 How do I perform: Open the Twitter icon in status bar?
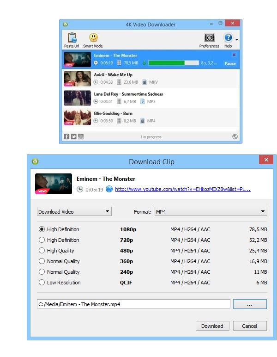pyautogui.click(x=73, y=136)
